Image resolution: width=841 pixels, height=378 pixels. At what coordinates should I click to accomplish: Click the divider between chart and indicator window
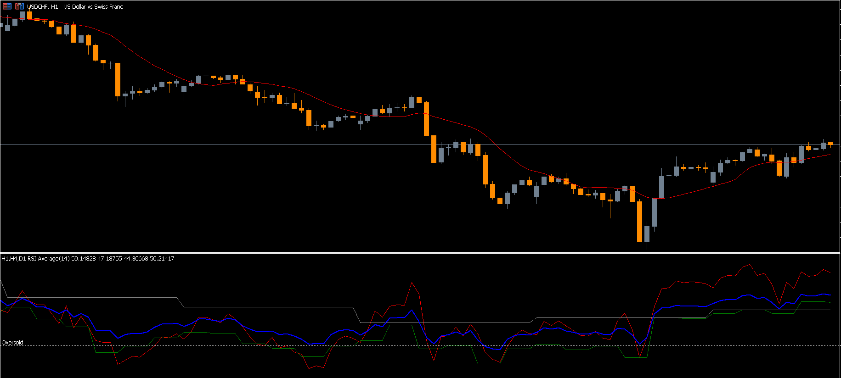420,253
